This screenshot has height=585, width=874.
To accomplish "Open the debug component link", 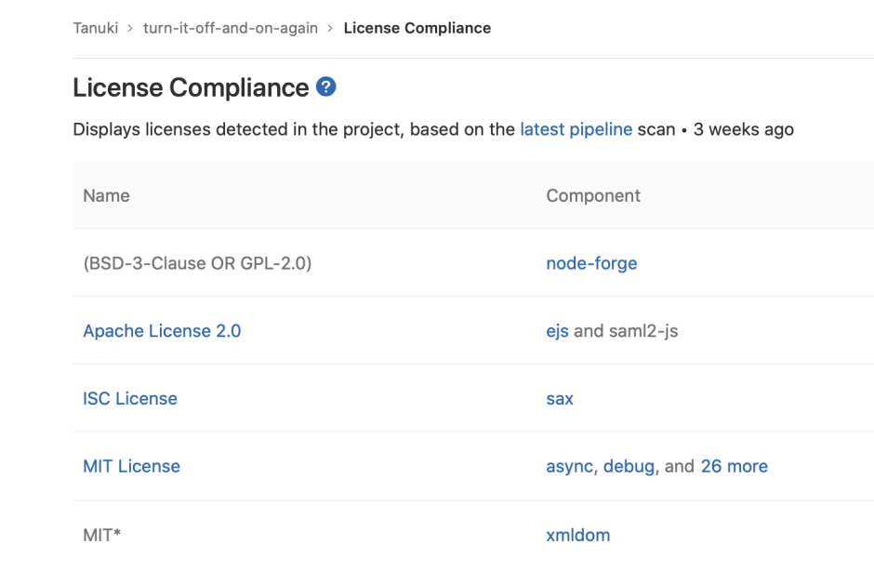I will click(629, 467).
